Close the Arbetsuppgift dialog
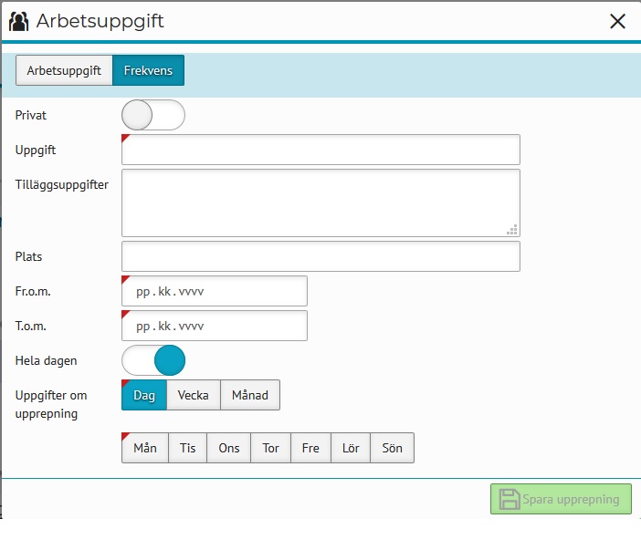The height and width of the screenshot is (550, 641). tap(617, 22)
